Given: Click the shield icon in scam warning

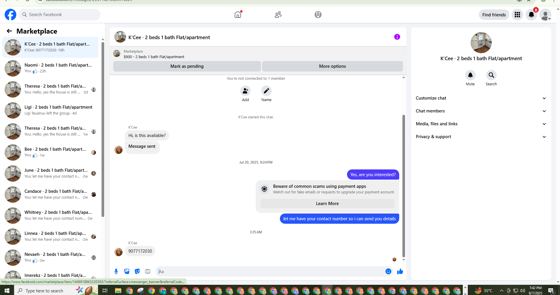Looking at the screenshot, I should pyautogui.click(x=264, y=189).
